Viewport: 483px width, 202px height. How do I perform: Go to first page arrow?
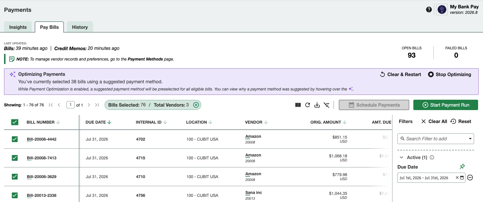click(x=51, y=105)
